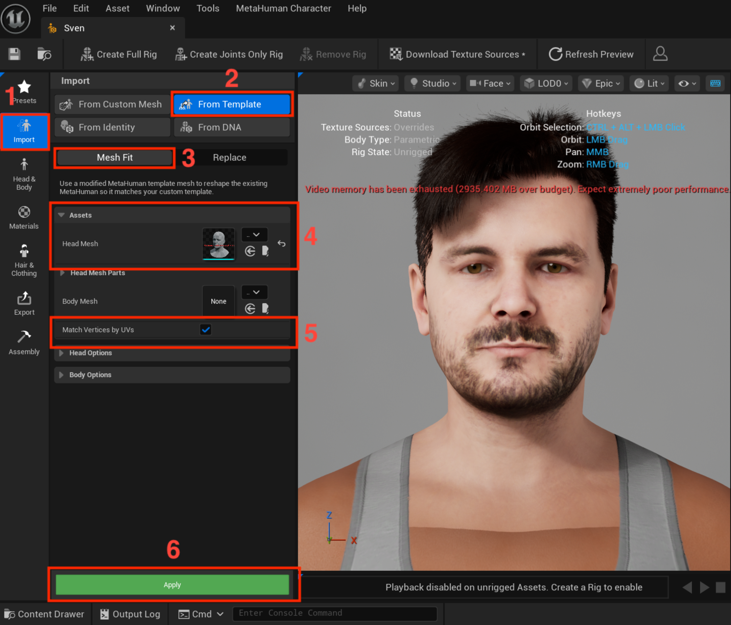
Task: Collapse the Assets section
Action: 61,215
